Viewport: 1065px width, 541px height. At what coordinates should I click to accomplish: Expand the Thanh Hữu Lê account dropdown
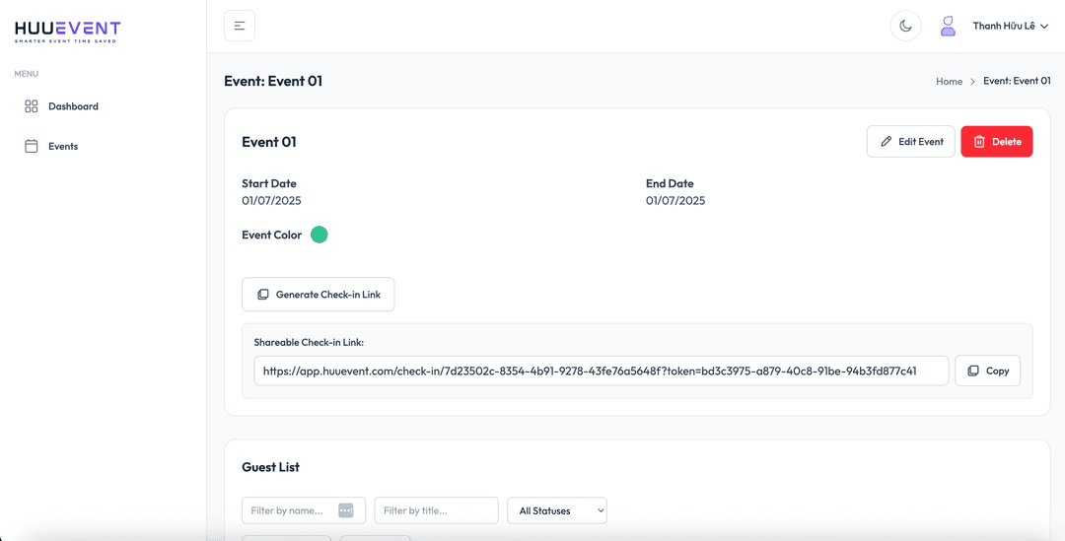tap(1010, 26)
